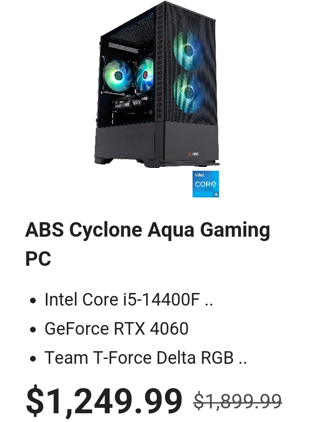The image size is (314, 422).
Task: Click the crossed-out $1,899.99 original price
Action: pyautogui.click(x=238, y=401)
